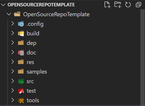The height and width of the screenshot is (106, 145).
Task: Refresh the Explorer tree
Action: point(128,5)
